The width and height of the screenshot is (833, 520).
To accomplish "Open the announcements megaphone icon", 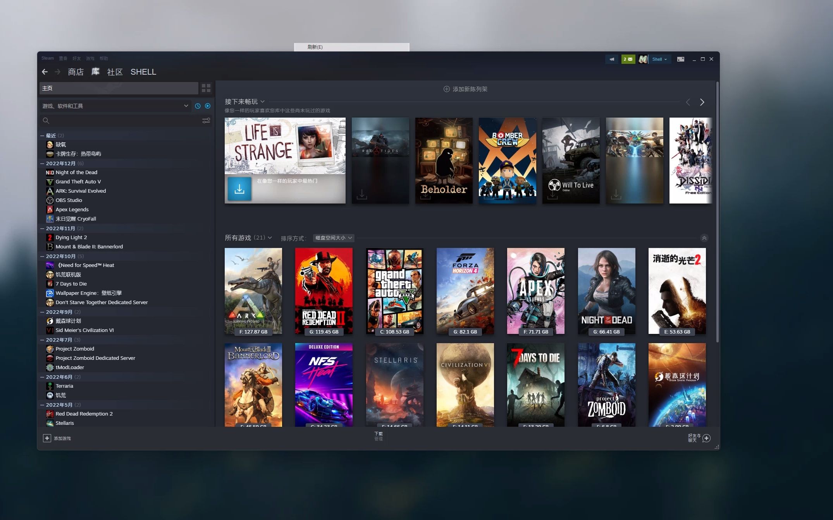I will (x=612, y=59).
